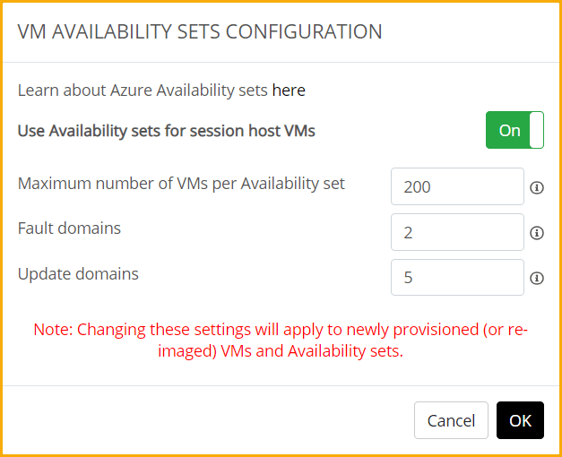Open the 'here' Azure Availability sets link
The image size is (562, 457).
coord(289,91)
